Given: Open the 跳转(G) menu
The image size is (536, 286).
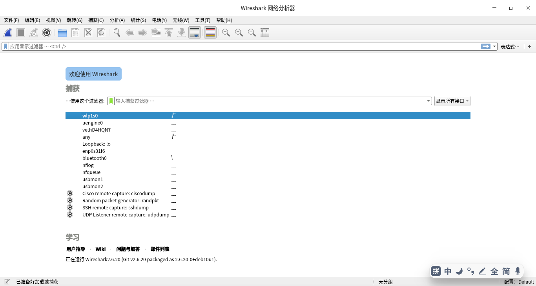Looking at the screenshot, I should click(75, 20).
